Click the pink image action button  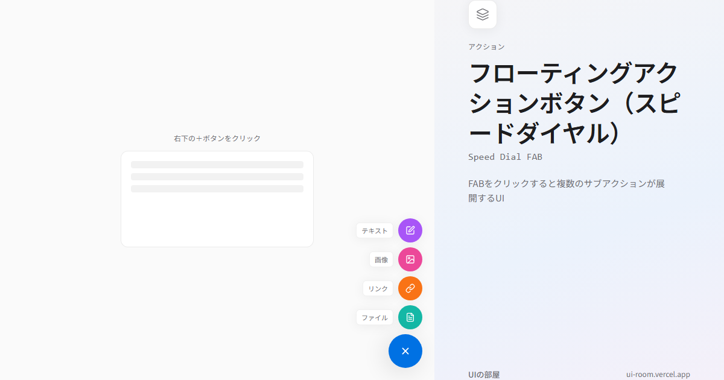[x=410, y=259]
